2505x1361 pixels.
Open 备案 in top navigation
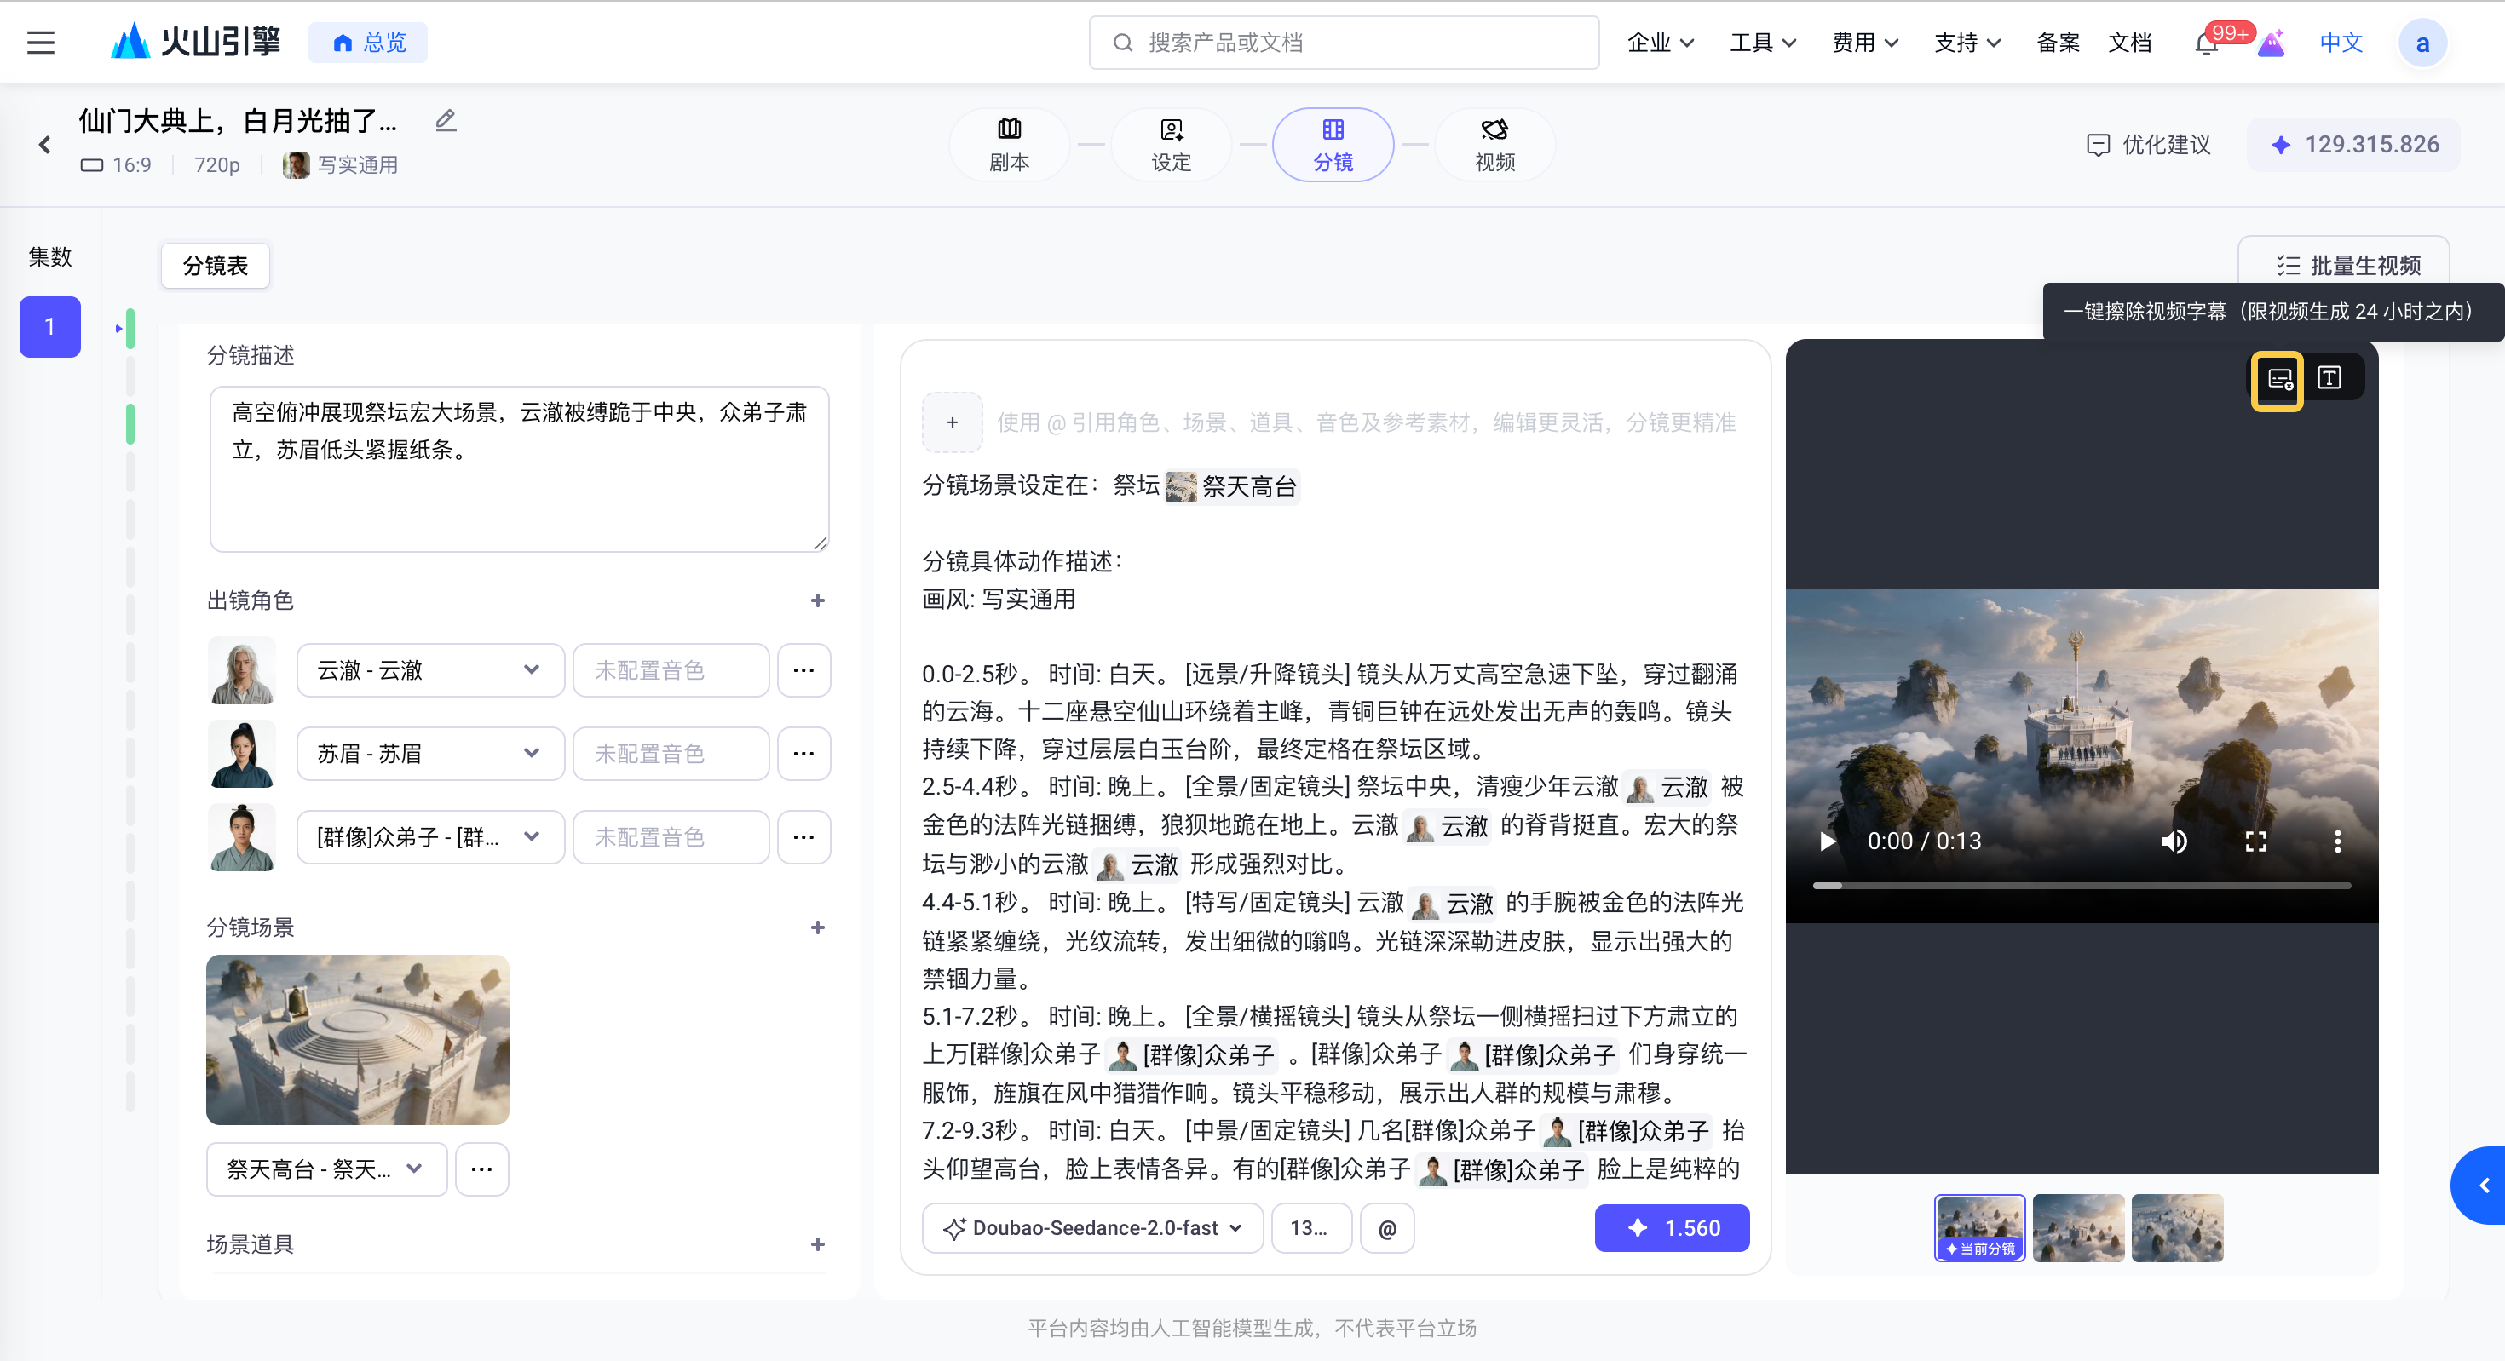pos(2057,43)
